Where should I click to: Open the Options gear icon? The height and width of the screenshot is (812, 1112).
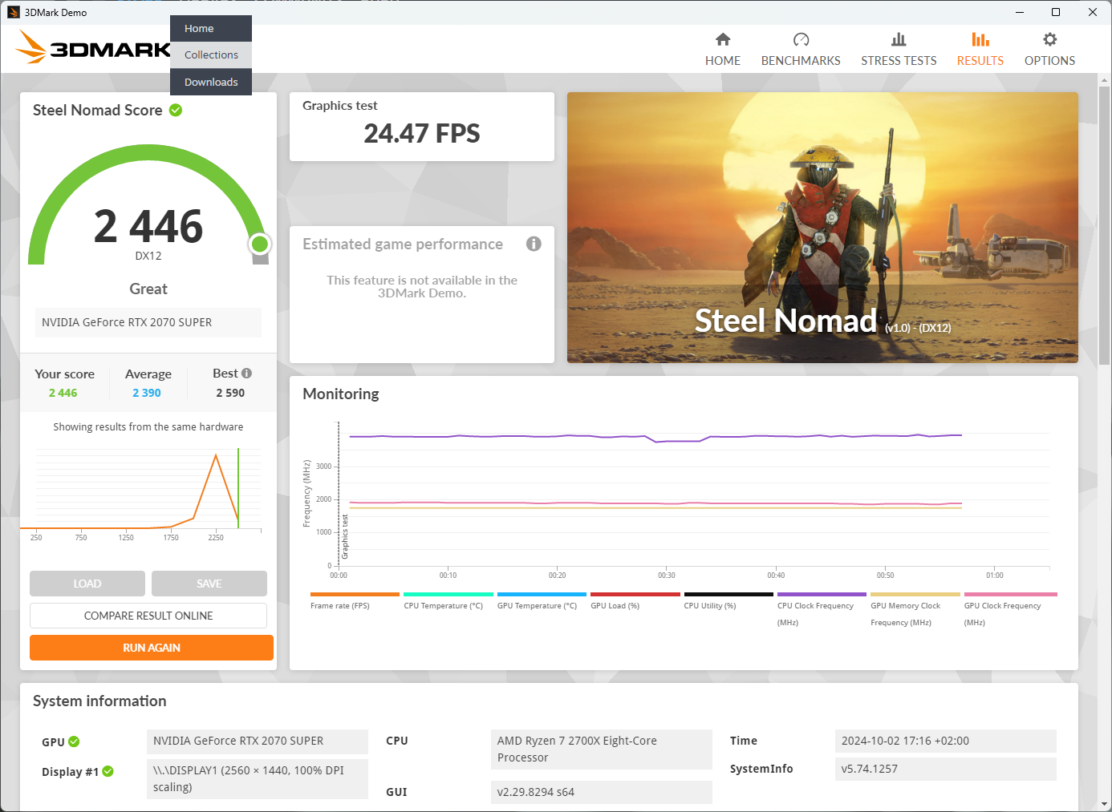click(1049, 39)
